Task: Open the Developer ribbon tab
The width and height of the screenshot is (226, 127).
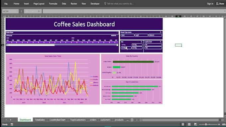Action: point(95,4)
